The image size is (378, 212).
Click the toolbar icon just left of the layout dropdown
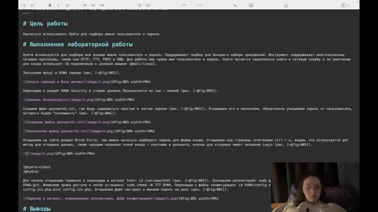(286, 5)
